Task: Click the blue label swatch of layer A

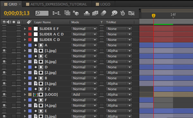Action: point(30,45)
